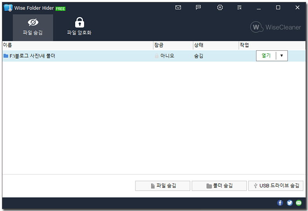
Task: Click the Wise Folder Hider app icon
Action: (x=8, y=8)
